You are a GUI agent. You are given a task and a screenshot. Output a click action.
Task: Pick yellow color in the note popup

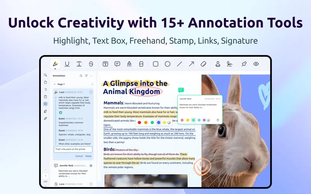[188, 120]
